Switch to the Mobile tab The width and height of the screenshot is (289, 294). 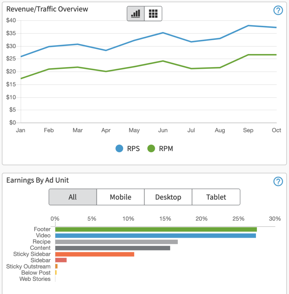click(120, 197)
